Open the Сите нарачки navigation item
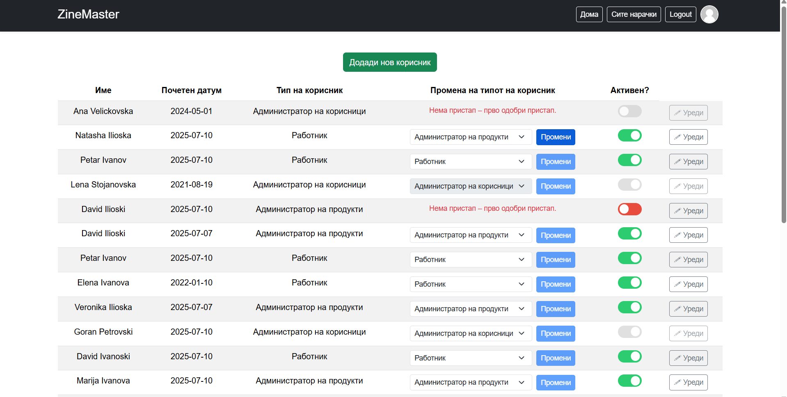Image resolution: width=787 pixels, height=397 pixels. tap(634, 14)
